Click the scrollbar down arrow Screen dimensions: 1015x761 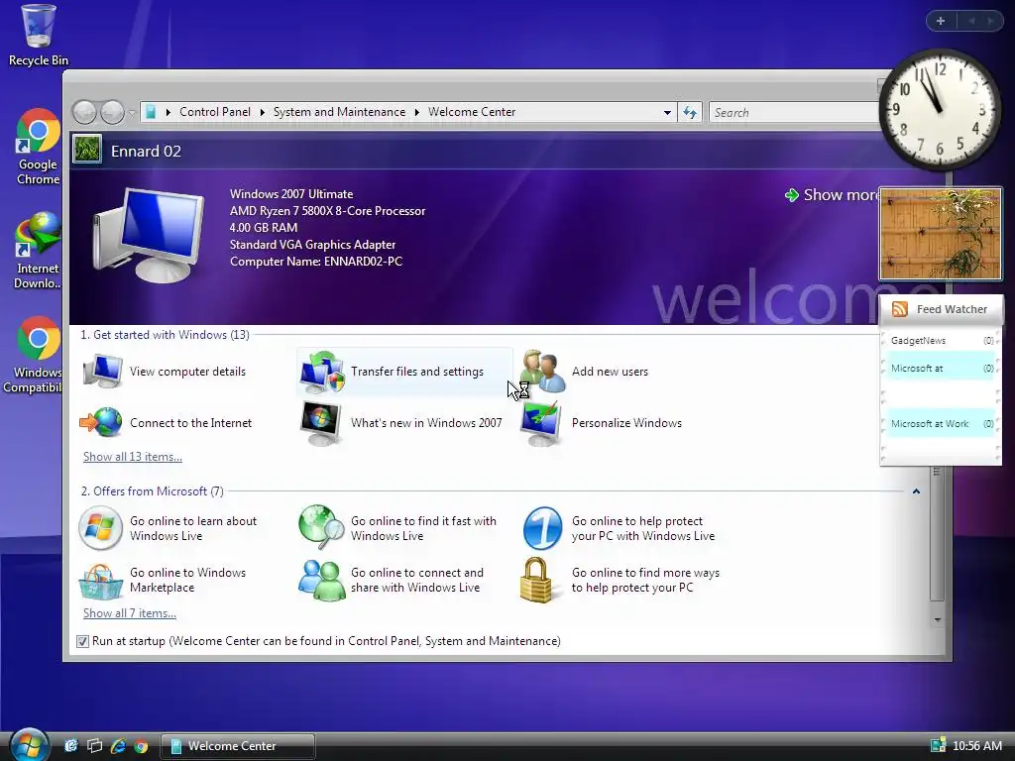tap(937, 620)
